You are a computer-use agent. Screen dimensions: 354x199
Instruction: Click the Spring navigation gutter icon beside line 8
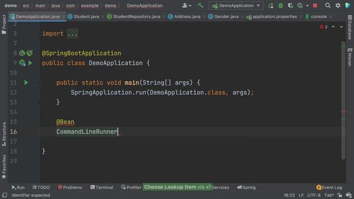tap(29, 53)
